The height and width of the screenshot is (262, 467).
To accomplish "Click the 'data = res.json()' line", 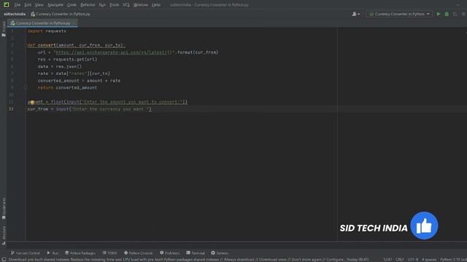I will [60, 66].
